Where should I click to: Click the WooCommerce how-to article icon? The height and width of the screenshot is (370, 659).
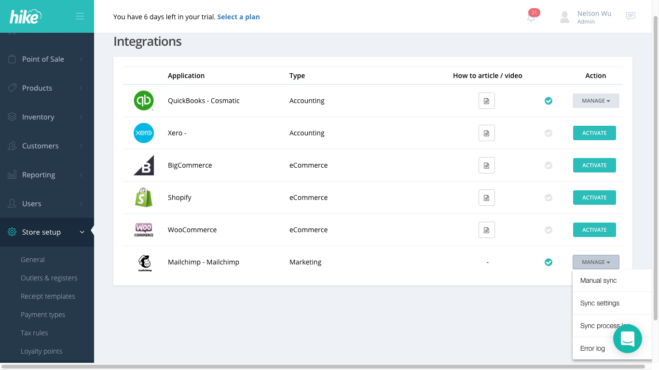pyautogui.click(x=487, y=230)
